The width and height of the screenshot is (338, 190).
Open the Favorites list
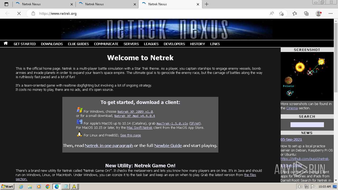(295, 13)
